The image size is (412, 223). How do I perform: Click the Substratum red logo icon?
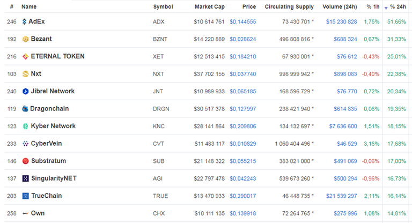(x=25, y=161)
